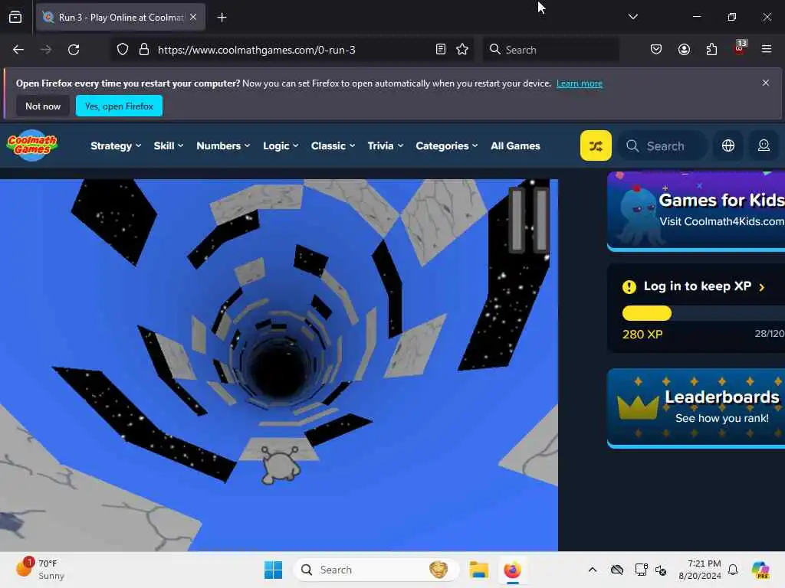Click the Firefox taskbar icon
This screenshot has height=588, width=785.
(x=512, y=570)
